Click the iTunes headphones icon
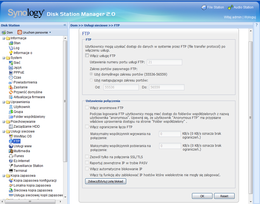Viewport: 260px width, 204px height. tap(11, 156)
